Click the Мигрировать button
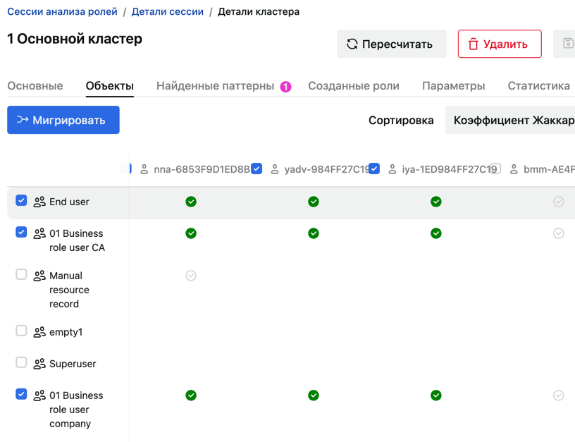This screenshot has width=575, height=442. click(x=63, y=120)
